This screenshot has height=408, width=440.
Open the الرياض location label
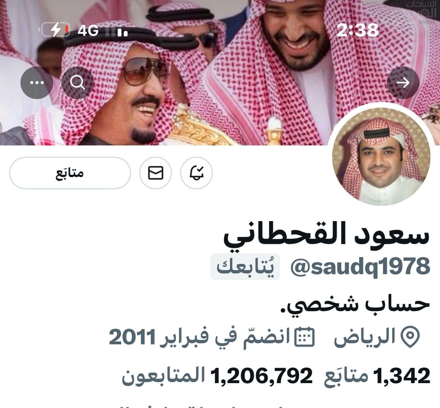click(364, 337)
